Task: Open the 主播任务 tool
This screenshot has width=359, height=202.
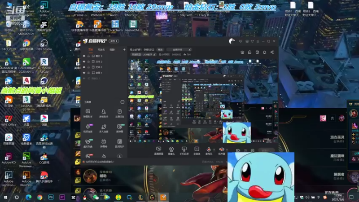Action: click(x=119, y=114)
